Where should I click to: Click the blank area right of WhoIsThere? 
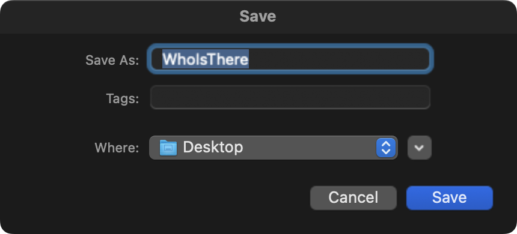(338, 59)
